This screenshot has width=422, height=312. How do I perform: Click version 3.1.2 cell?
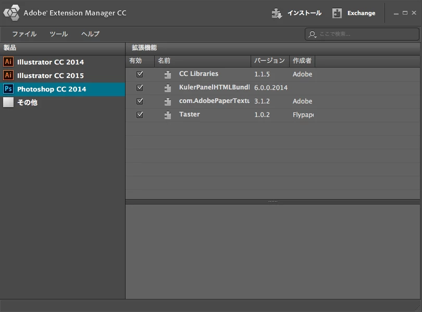(262, 101)
